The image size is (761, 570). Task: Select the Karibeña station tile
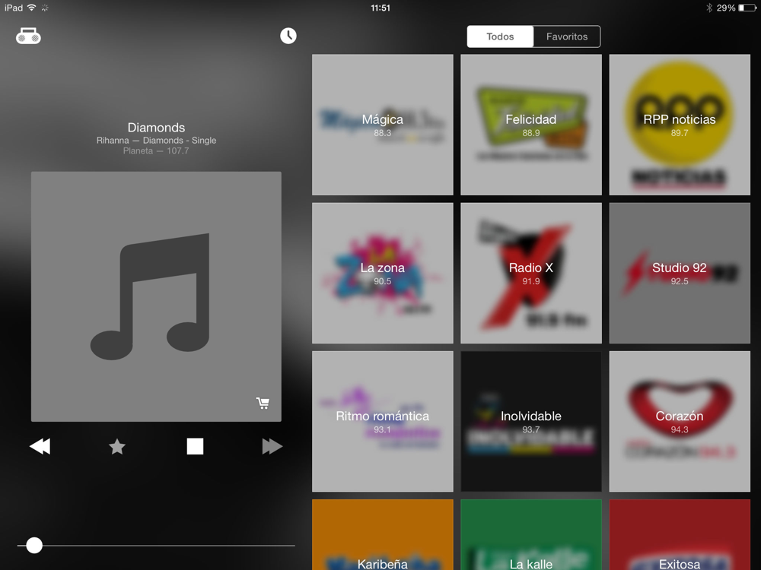pos(383,534)
